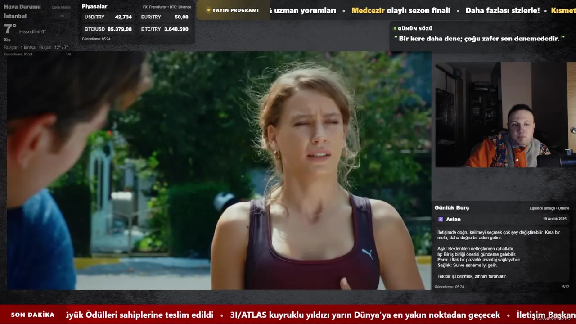The image size is (576, 324).
Task: Click Güncelleme: 05:24 in Günlük Burç panel
Action: (449, 287)
